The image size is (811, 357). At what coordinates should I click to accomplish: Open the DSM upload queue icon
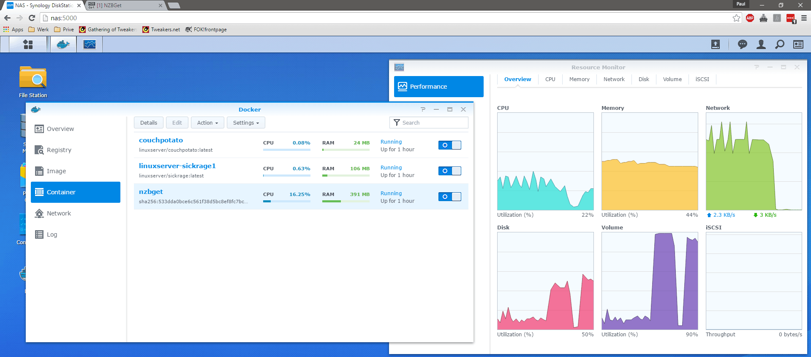pos(716,44)
